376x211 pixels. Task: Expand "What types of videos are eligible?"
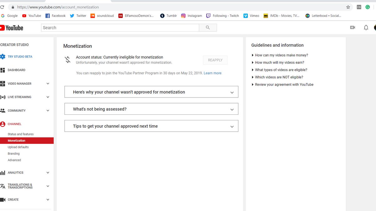tap(279, 70)
